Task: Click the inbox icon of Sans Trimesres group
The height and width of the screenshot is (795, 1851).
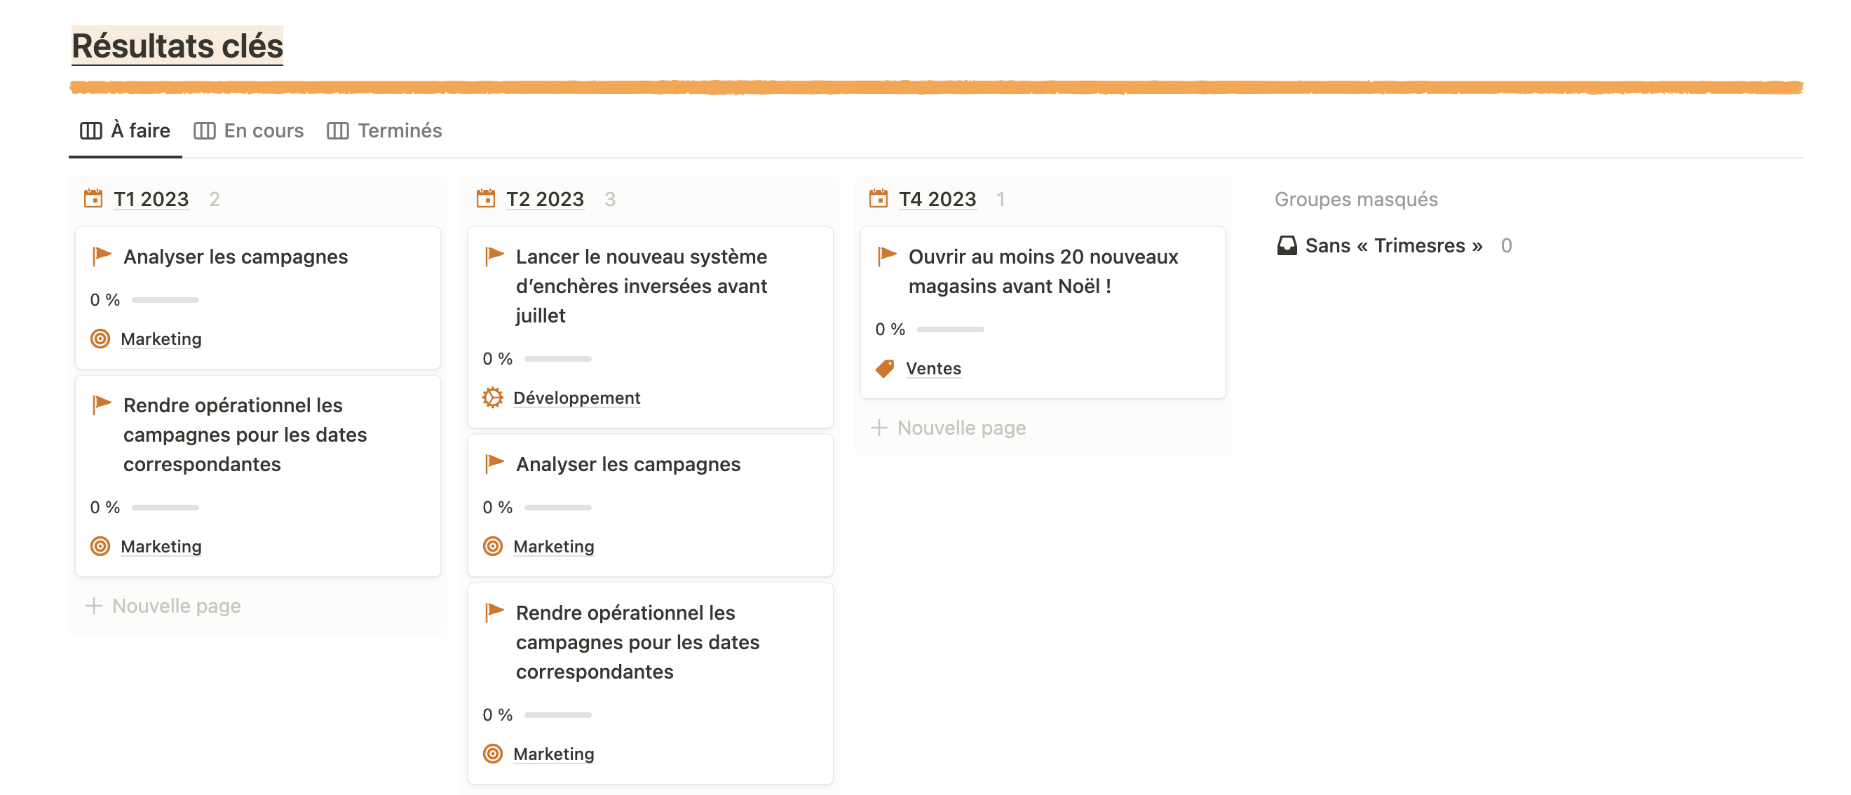Action: click(1286, 245)
